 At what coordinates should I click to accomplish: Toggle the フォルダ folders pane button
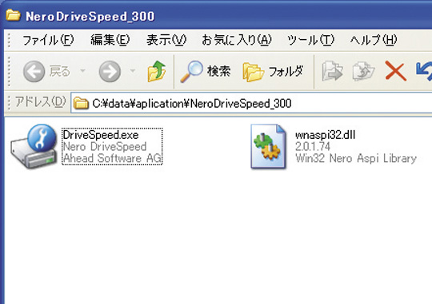(274, 72)
